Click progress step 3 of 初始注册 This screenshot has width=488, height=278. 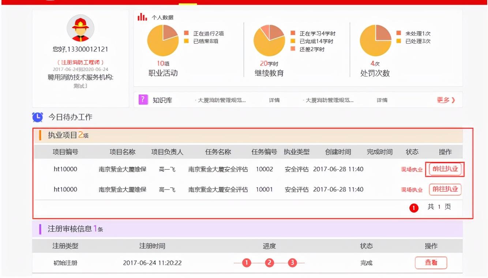coord(292,263)
